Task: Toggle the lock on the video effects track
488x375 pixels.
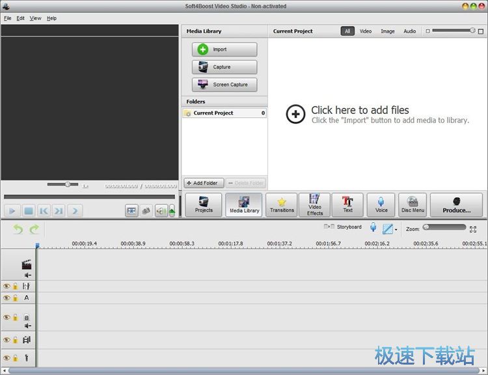Action: (x=16, y=286)
